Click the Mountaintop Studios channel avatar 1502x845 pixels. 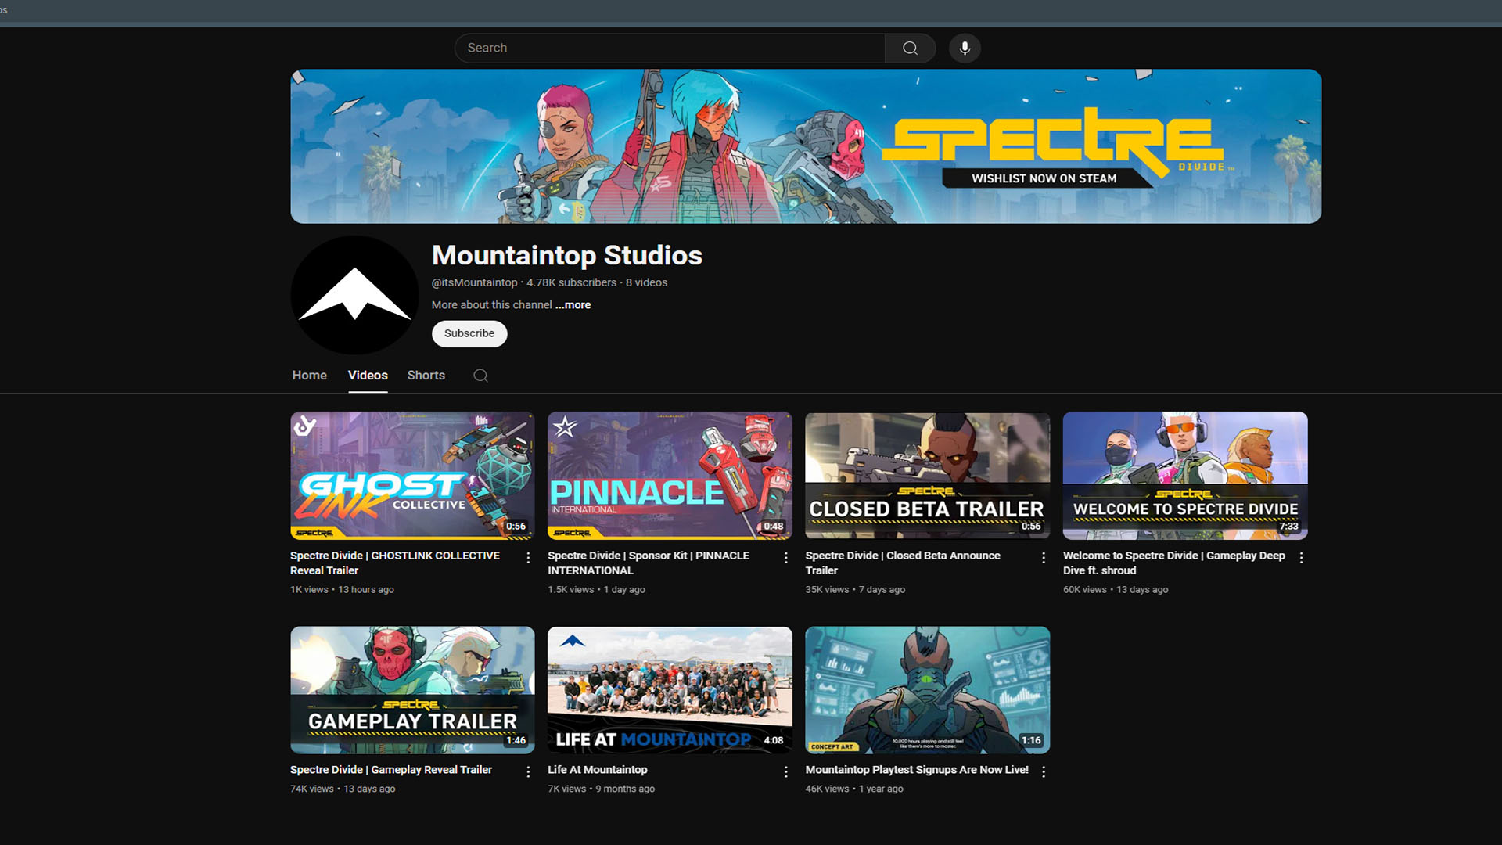pyautogui.click(x=354, y=295)
